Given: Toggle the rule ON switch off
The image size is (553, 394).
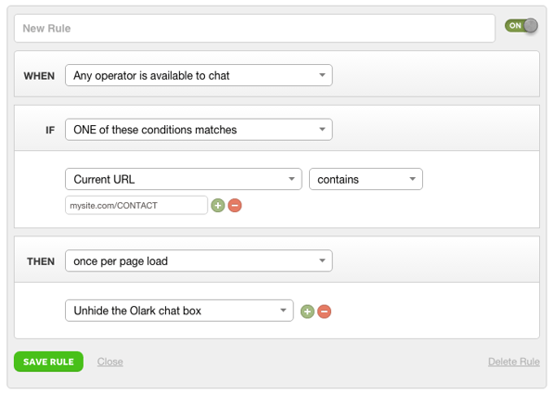Looking at the screenshot, I should pyautogui.click(x=521, y=26).
